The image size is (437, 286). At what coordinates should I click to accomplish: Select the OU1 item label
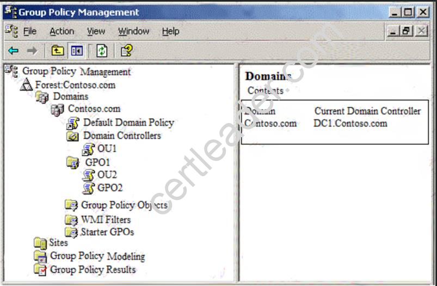pyautogui.click(x=107, y=149)
